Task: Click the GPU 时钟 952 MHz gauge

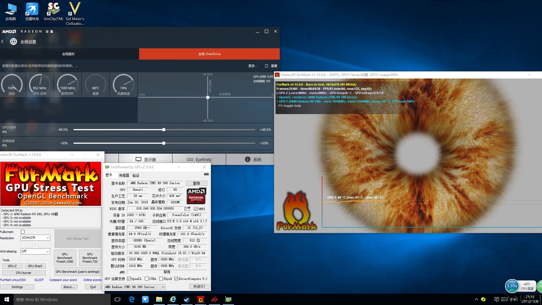Action: (x=40, y=85)
